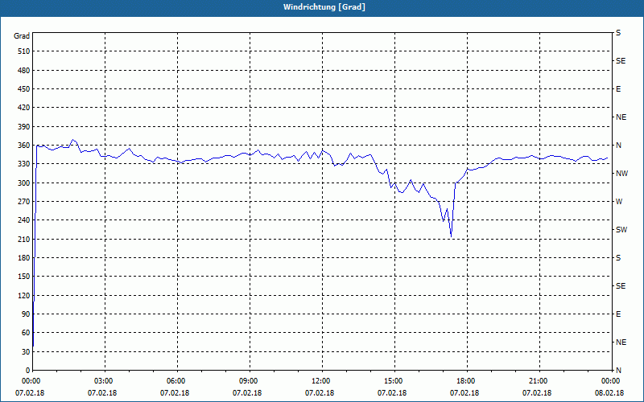Image resolution: width=644 pixels, height=402 pixels.
Task: Click the 21:00 time label
Action: point(539,381)
